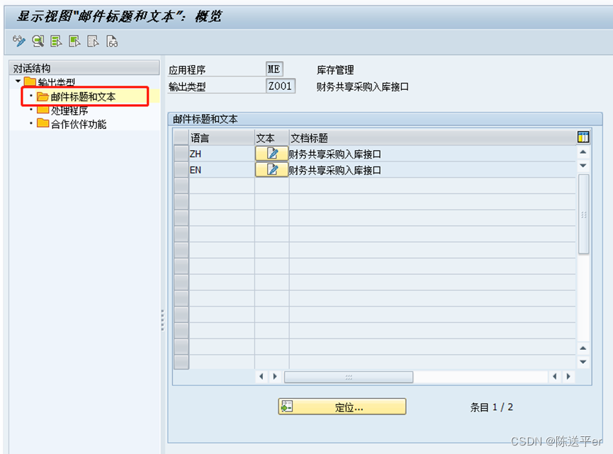Viewport: 613px width, 454px height.
Task: Click the table column configuration icon
Action: (x=585, y=137)
